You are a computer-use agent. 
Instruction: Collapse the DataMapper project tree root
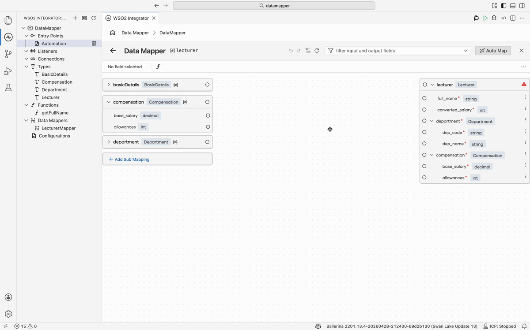(24, 28)
